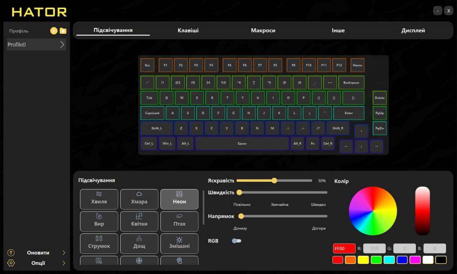Open the Макроси tab
Image resolution: width=457 pixels, height=274 pixels.
263,31
